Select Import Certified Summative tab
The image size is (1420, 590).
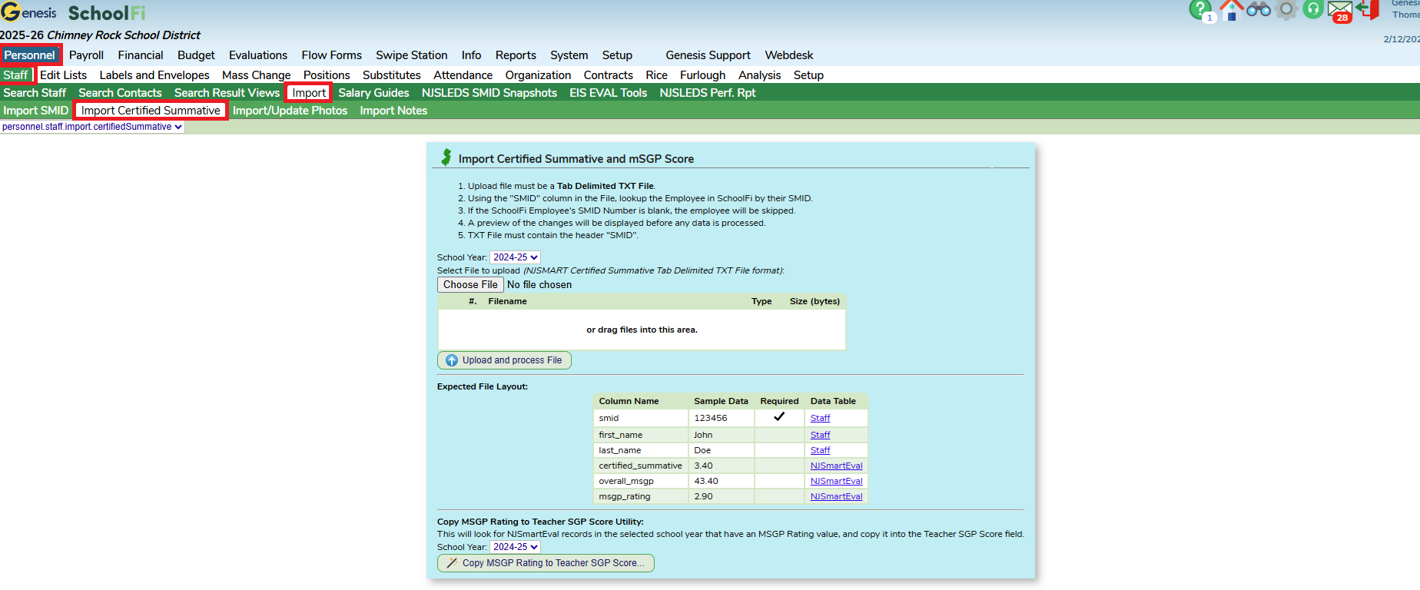pos(151,111)
